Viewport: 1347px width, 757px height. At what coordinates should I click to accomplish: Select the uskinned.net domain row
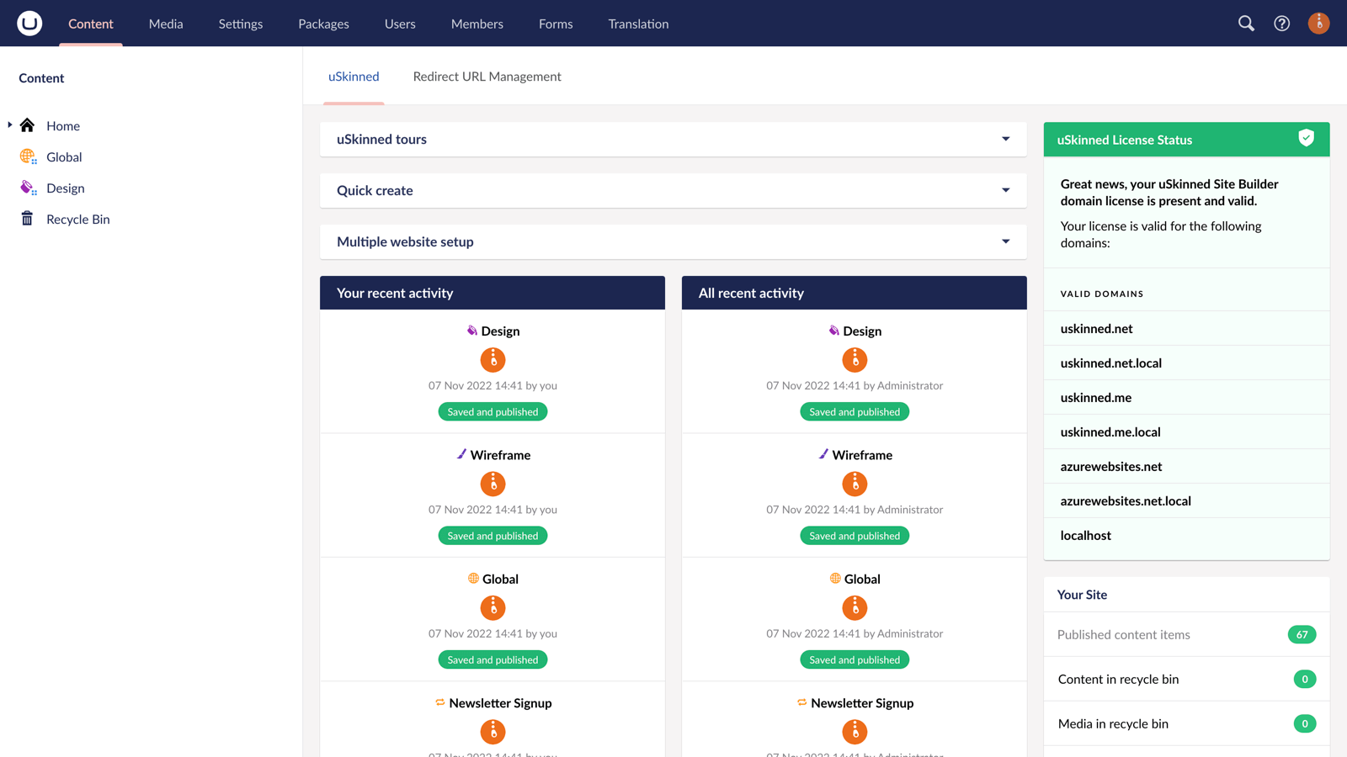point(1097,329)
